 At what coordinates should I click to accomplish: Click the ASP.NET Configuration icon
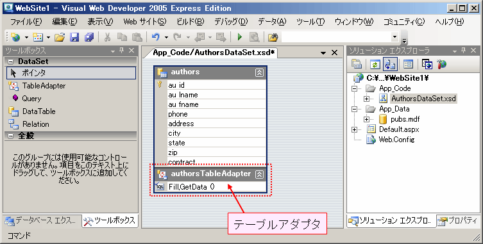point(441,64)
